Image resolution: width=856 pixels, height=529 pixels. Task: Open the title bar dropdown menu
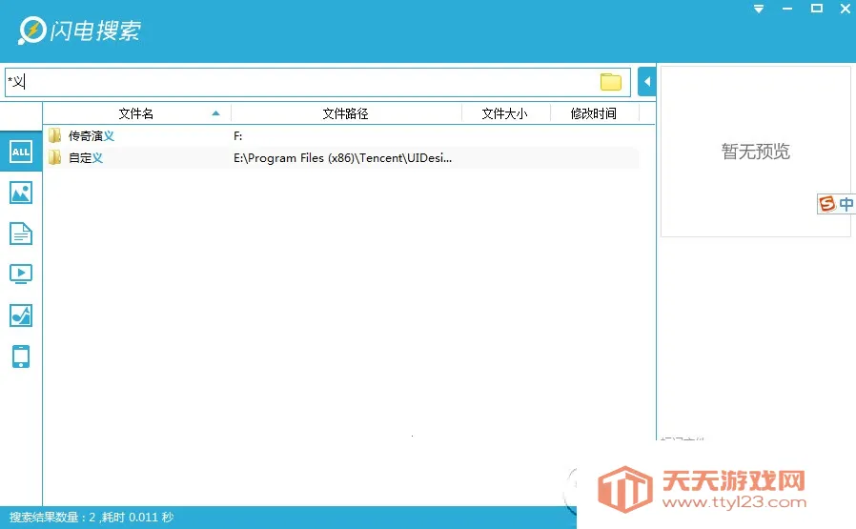(759, 9)
